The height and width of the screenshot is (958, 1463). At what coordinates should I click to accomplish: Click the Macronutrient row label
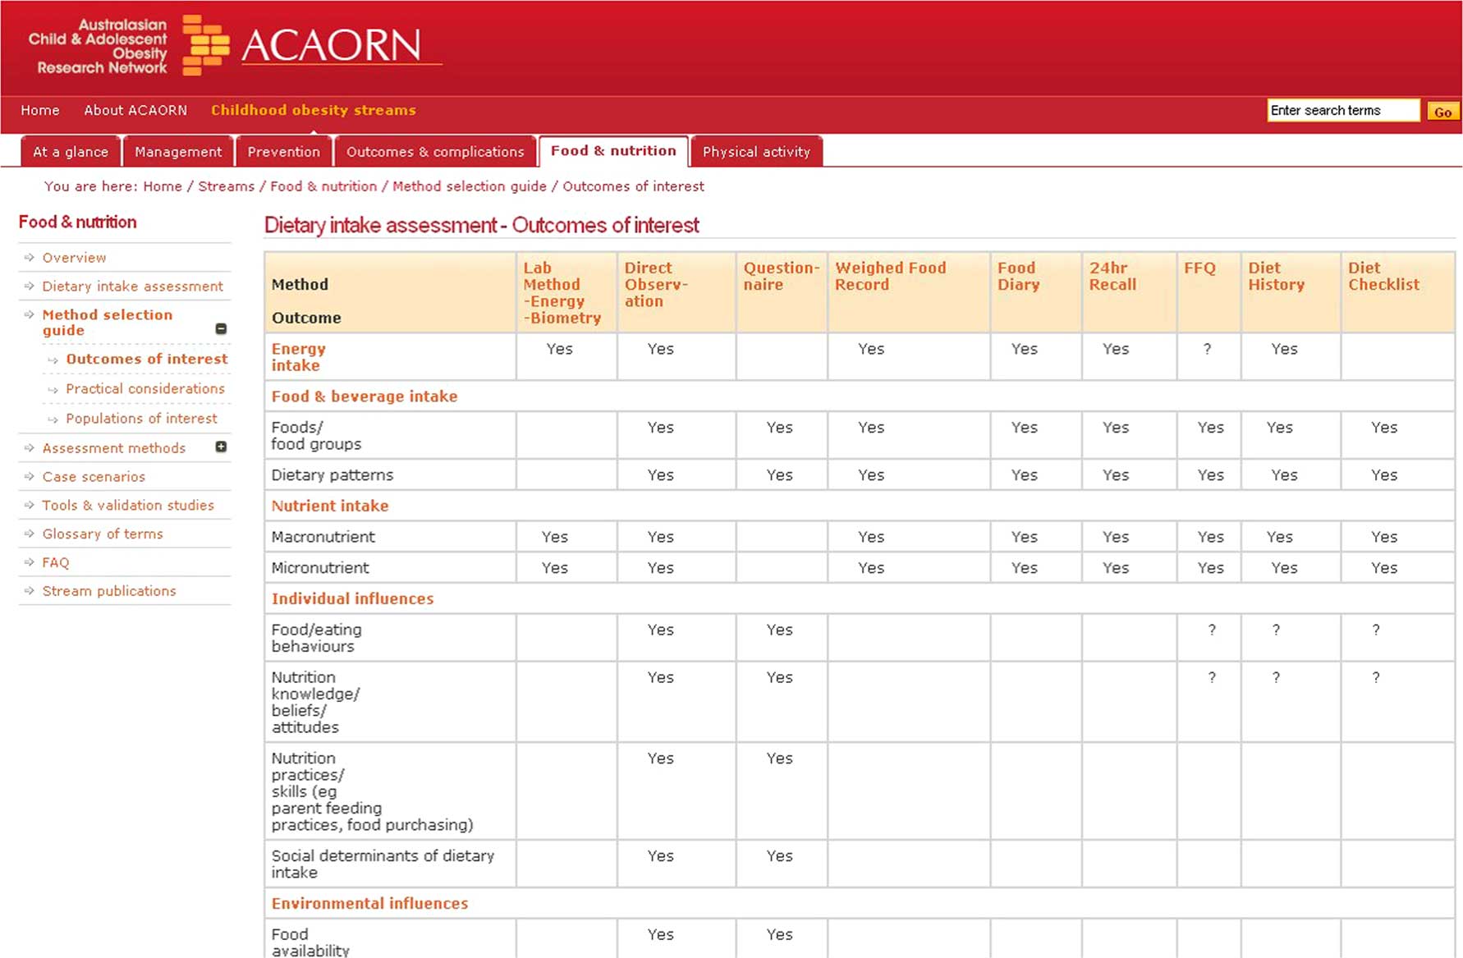(x=323, y=537)
